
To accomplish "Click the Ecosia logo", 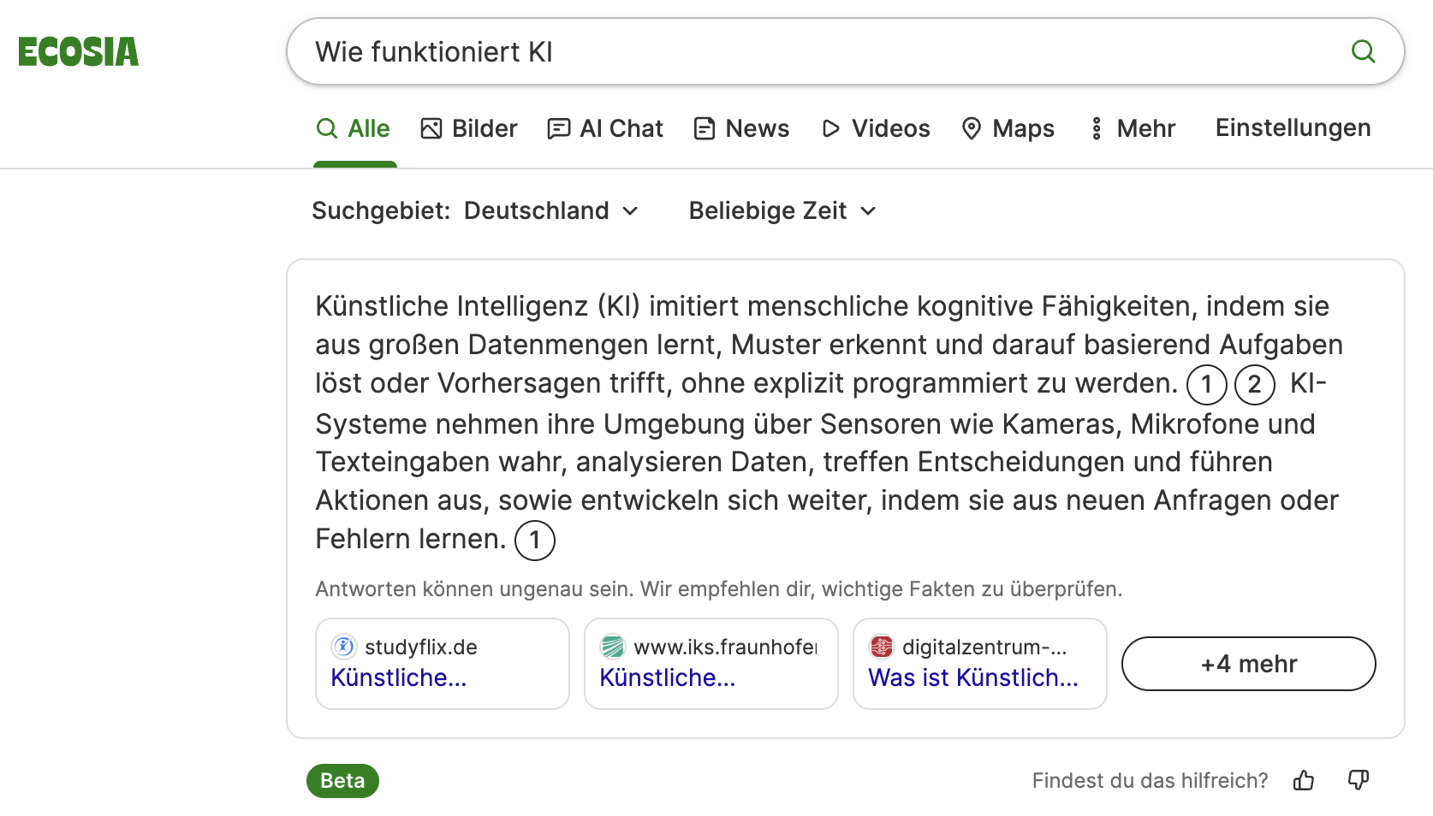I will tap(78, 51).
